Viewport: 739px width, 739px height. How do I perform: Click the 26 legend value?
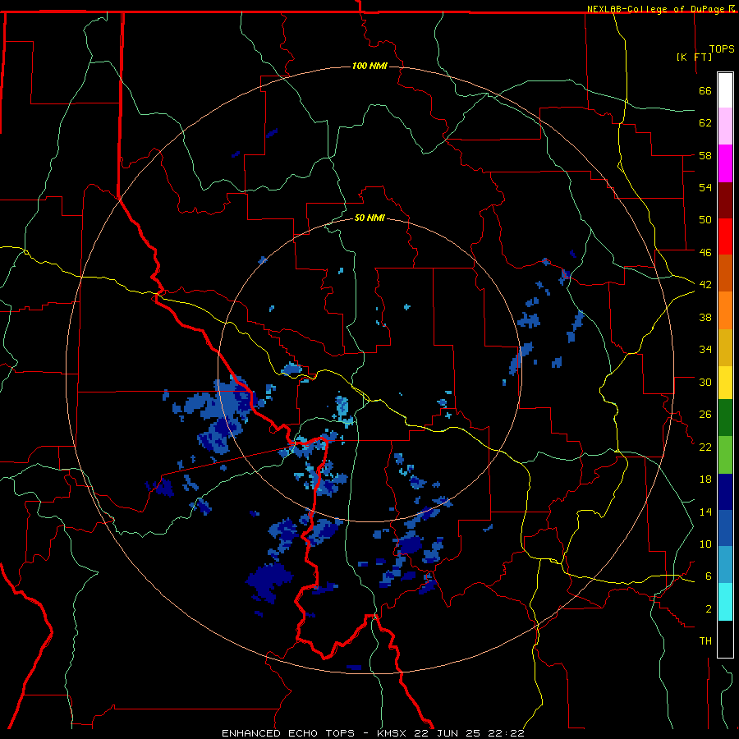[705, 415]
